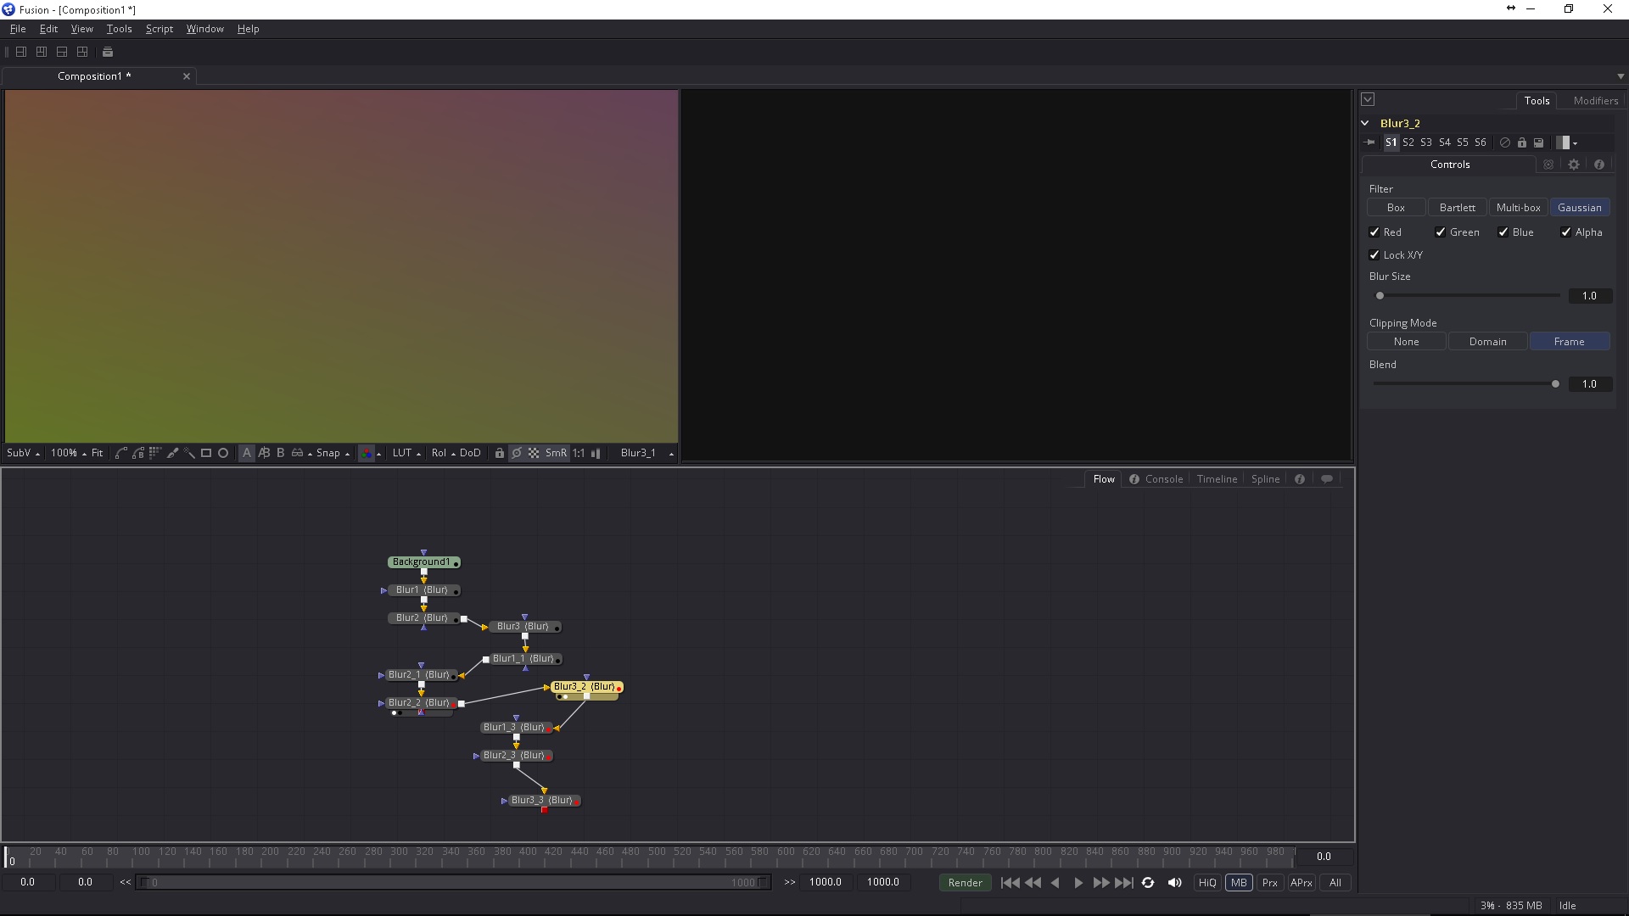Open the tile color dropdown arrow

point(1576,143)
